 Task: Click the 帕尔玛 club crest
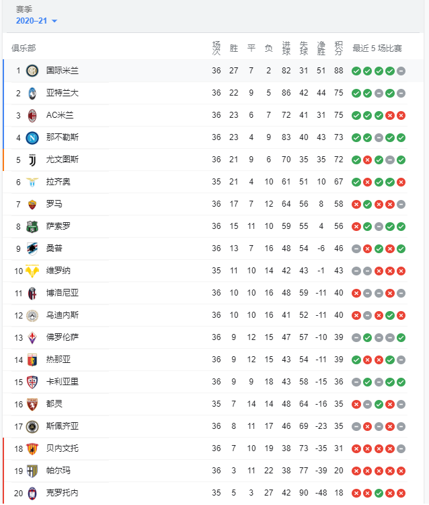[32, 471]
